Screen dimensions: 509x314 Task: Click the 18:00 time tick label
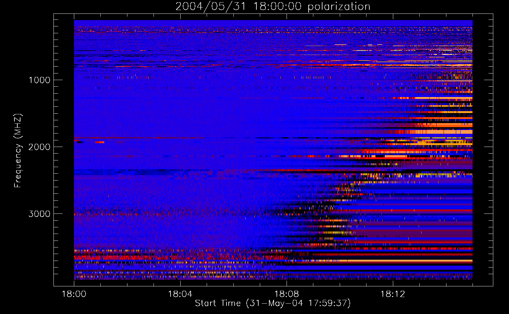[74, 294]
